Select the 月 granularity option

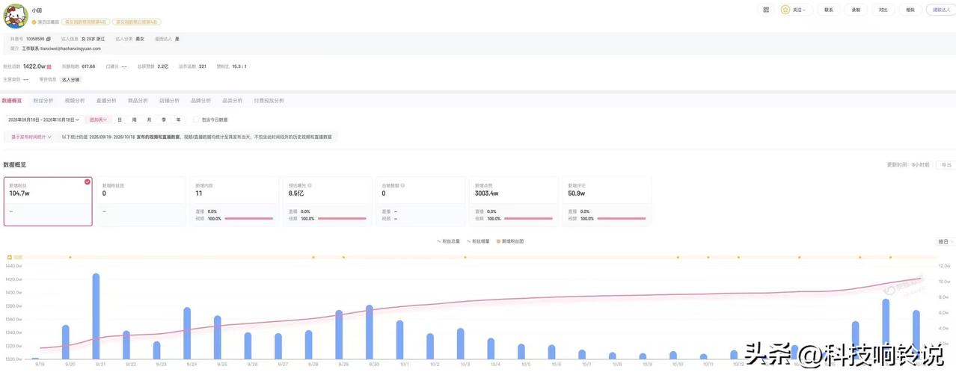[x=149, y=120]
